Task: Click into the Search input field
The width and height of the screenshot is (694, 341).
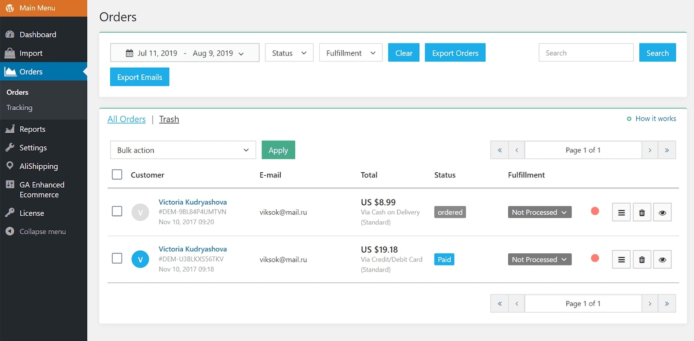Action: [586, 53]
